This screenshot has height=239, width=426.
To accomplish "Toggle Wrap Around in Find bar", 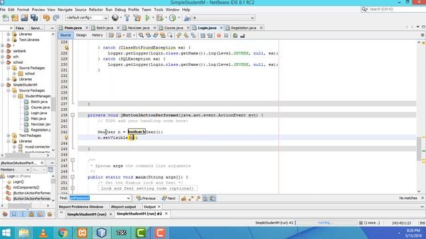I will [x=213, y=199].
